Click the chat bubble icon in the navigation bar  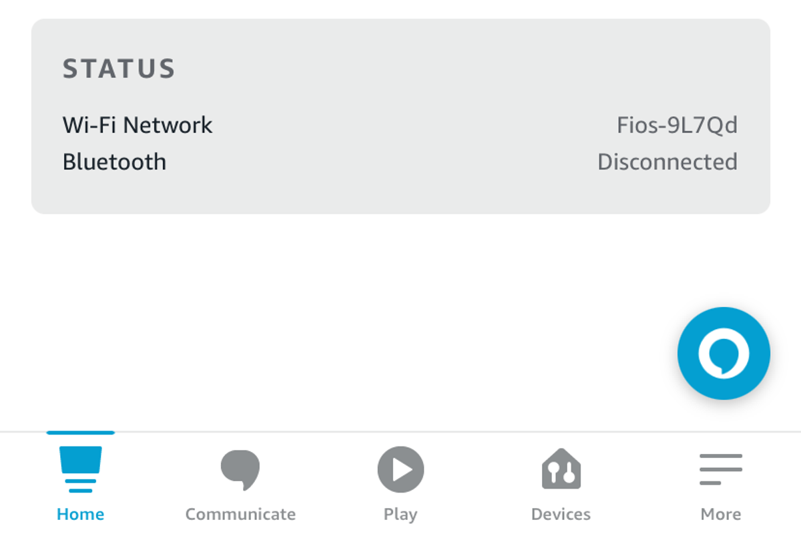240,469
